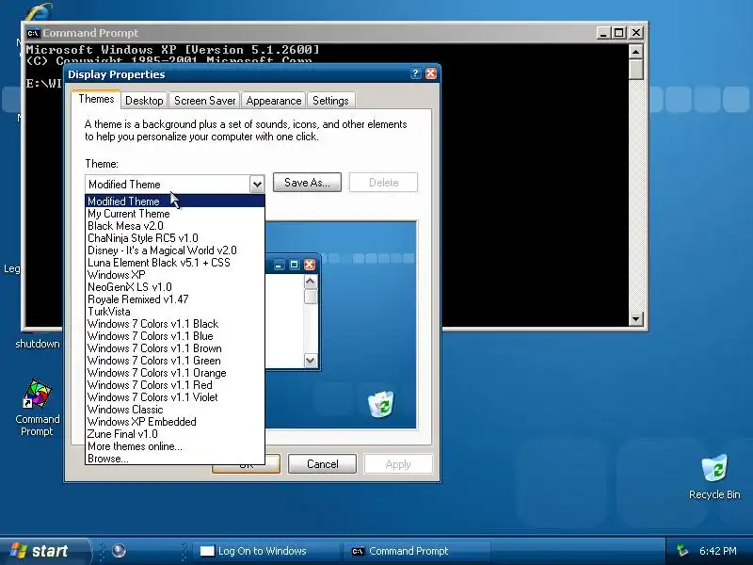Switch to the Themes tab

[x=96, y=99]
